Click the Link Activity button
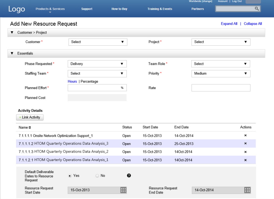The image size is (274, 199). pyautogui.click(x=30, y=117)
